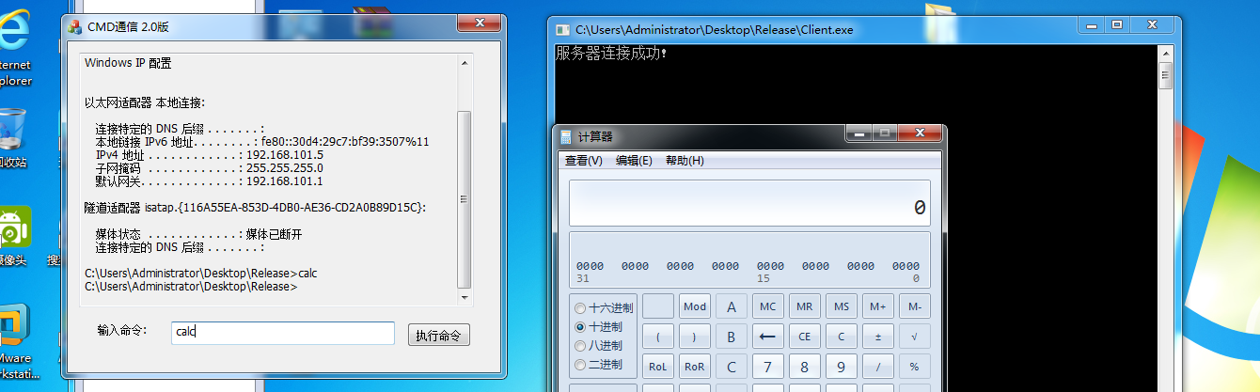
Task: Click the RoR rotate-right button
Action: coord(695,367)
